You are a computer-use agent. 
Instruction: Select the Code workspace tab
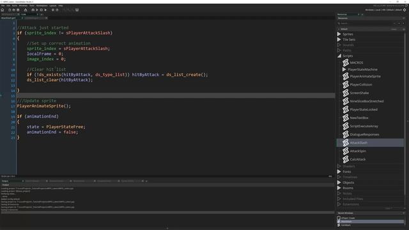[29, 14]
